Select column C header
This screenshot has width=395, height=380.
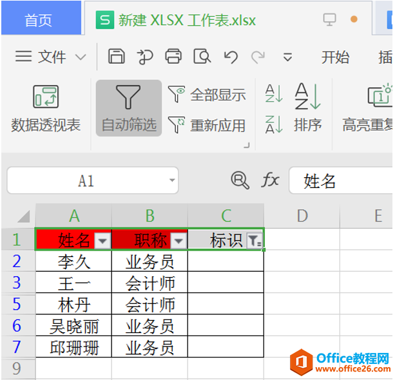226,216
